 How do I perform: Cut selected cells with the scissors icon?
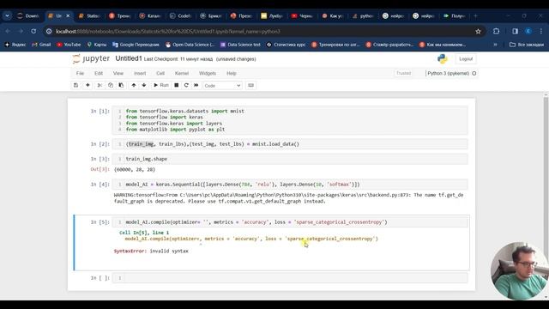click(x=100, y=85)
